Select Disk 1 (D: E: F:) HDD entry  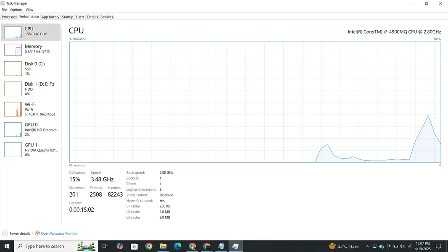pyautogui.click(x=32, y=89)
